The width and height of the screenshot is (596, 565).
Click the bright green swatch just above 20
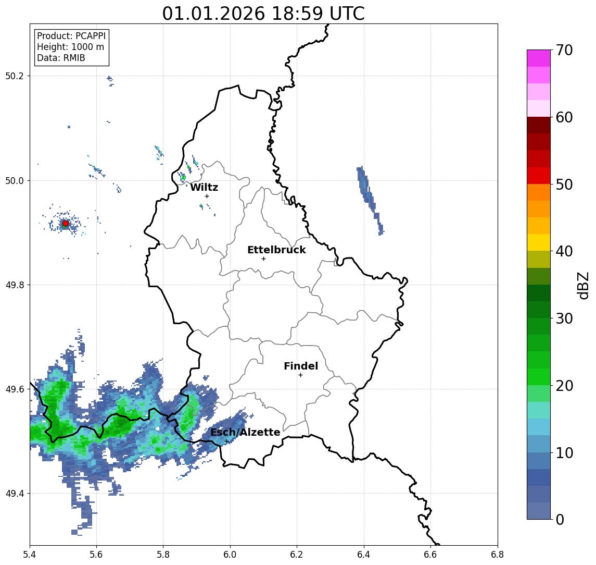point(539,376)
